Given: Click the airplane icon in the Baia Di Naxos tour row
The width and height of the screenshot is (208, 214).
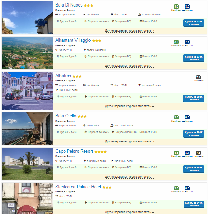Looking at the screenshot, I should pyautogui.click(x=86, y=21).
